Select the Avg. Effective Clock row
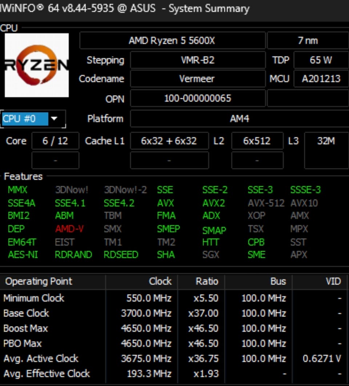Image resolution: width=349 pixels, height=386 pixels. tap(174, 374)
